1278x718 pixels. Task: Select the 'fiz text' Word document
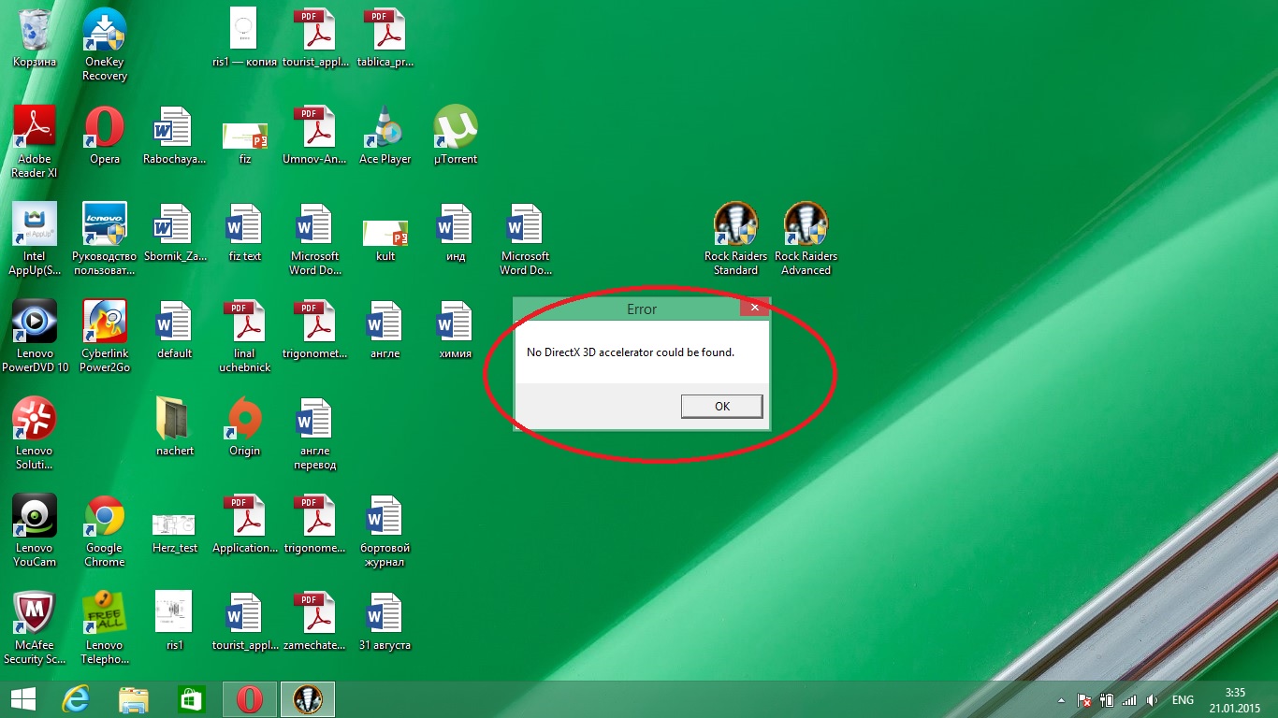pyautogui.click(x=245, y=233)
